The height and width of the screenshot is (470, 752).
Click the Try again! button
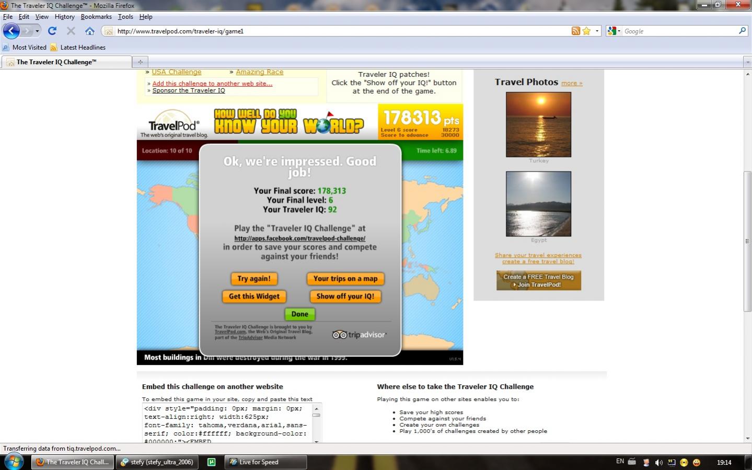(x=254, y=279)
